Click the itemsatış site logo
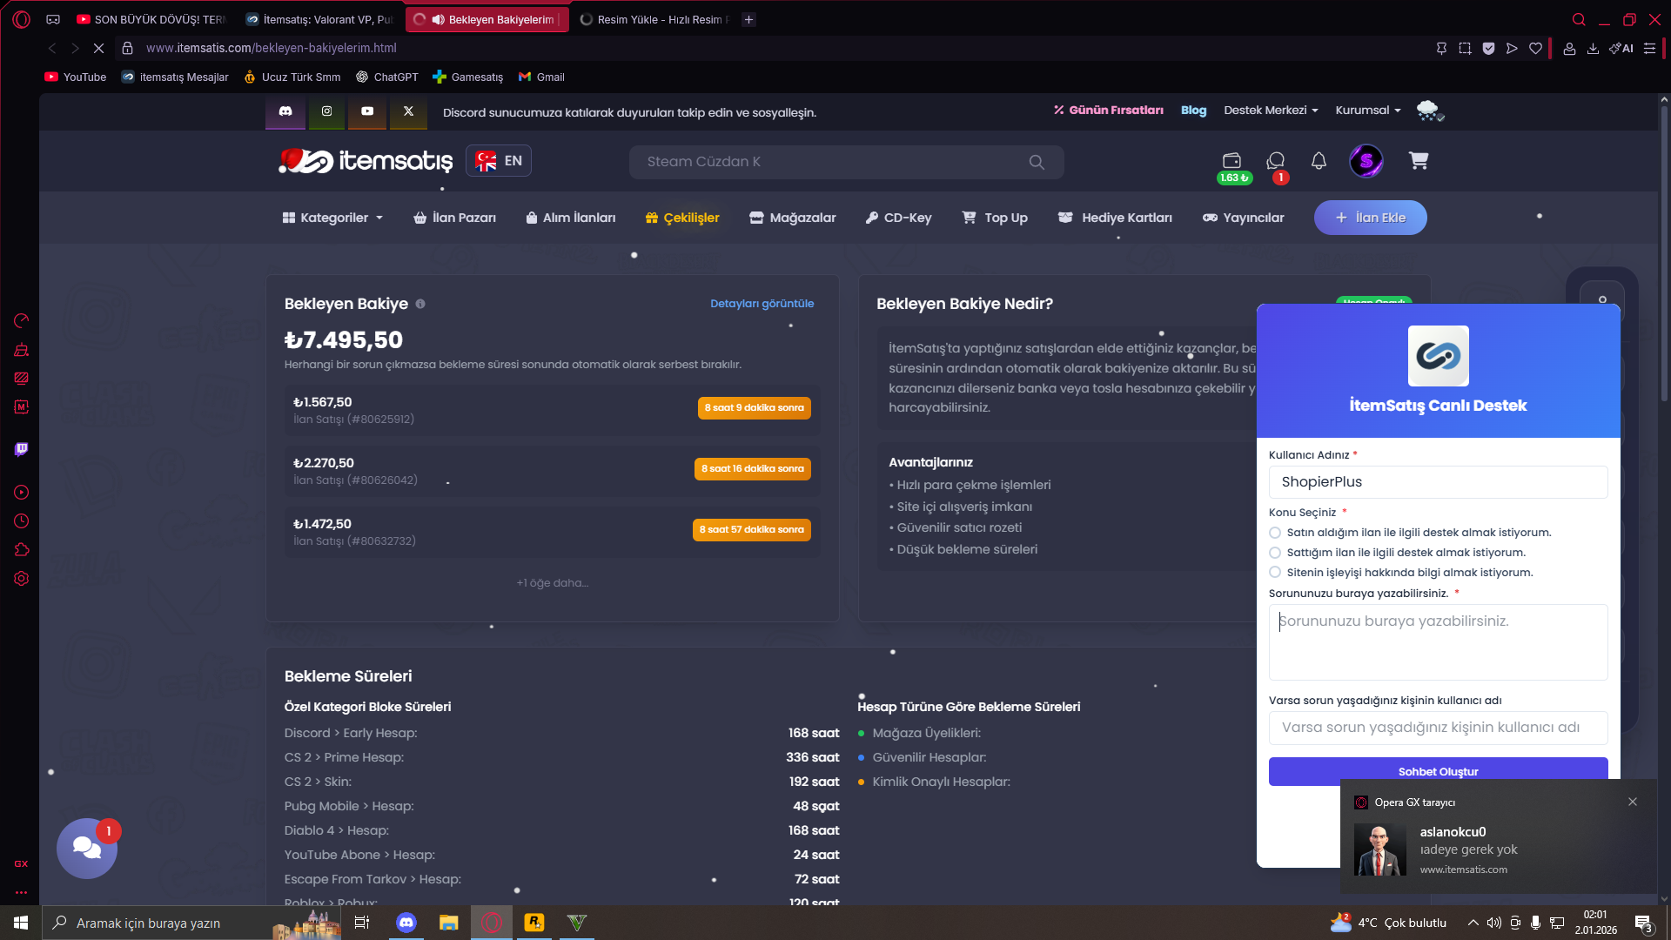Screen dimensions: 1671x940 [366, 161]
